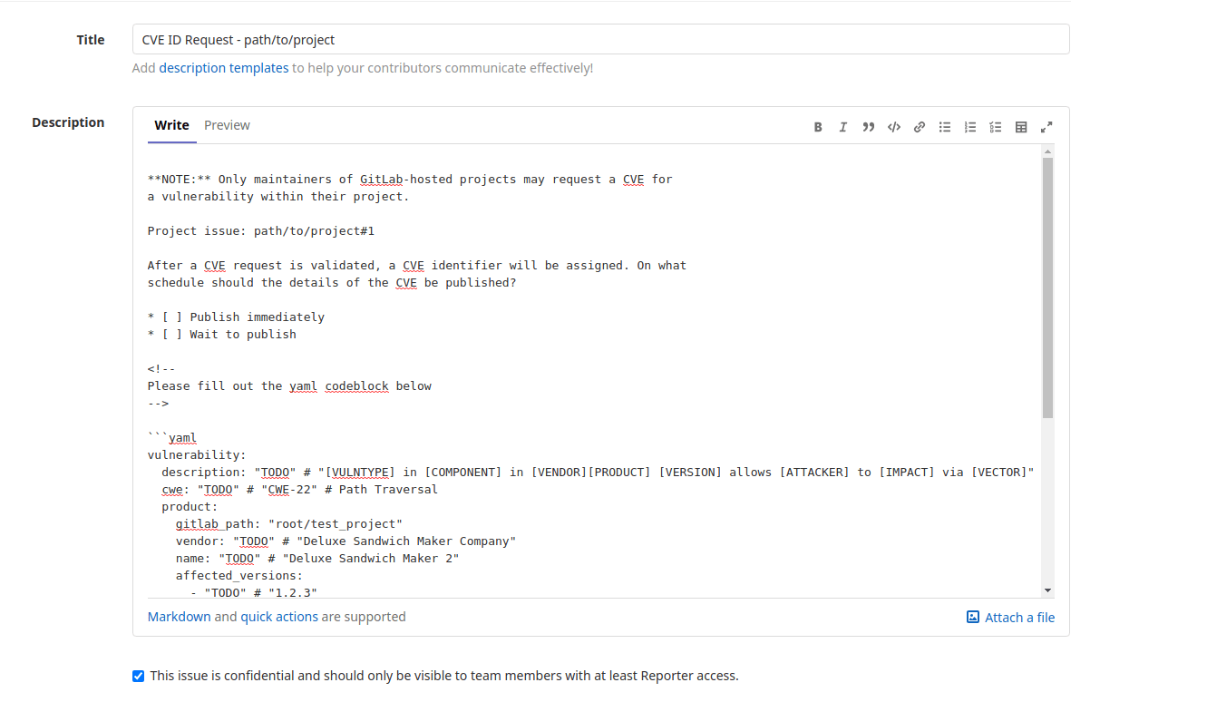
Task: Toggle bold formatting in the editor toolbar
Action: point(817,126)
